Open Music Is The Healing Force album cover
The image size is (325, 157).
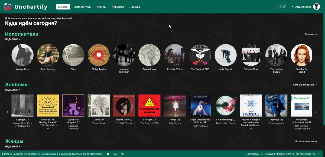click(48, 105)
